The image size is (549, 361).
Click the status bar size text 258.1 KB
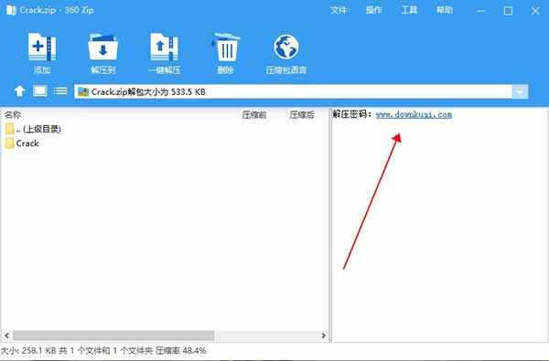[x=38, y=351]
